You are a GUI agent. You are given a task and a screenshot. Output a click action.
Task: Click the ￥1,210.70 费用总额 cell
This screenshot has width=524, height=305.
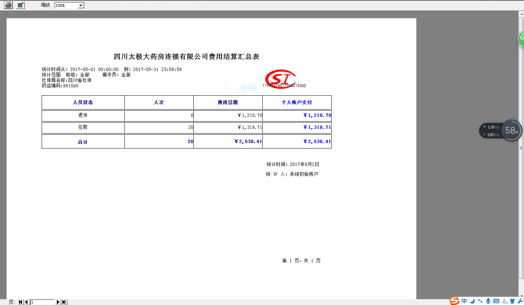228,115
